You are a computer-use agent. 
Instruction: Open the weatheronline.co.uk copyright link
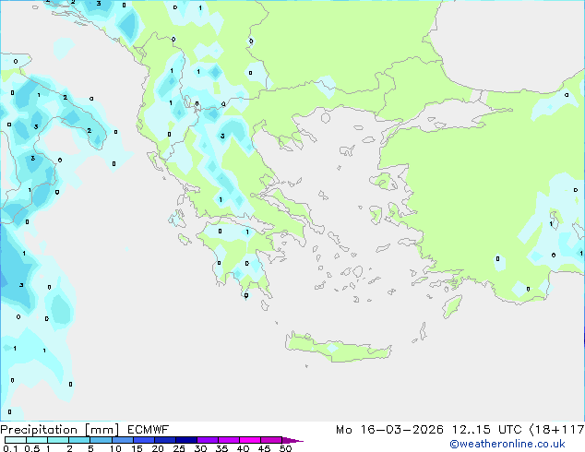507,444
